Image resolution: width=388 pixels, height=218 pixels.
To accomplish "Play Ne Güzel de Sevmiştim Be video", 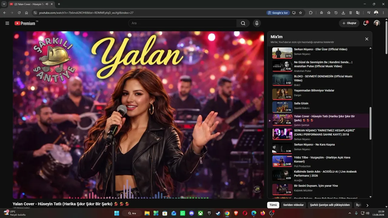I will pyautogui.click(x=318, y=66).
